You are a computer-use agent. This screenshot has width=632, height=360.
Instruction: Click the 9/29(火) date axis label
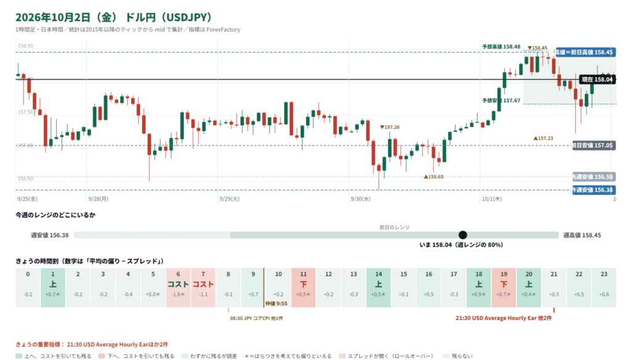(230, 199)
